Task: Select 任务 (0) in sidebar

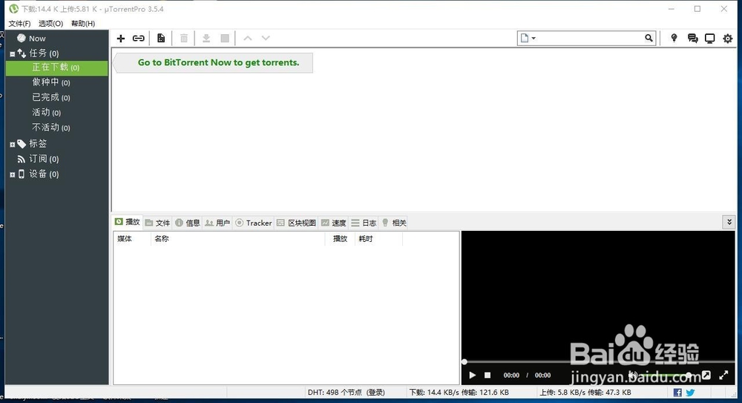Action: click(44, 53)
